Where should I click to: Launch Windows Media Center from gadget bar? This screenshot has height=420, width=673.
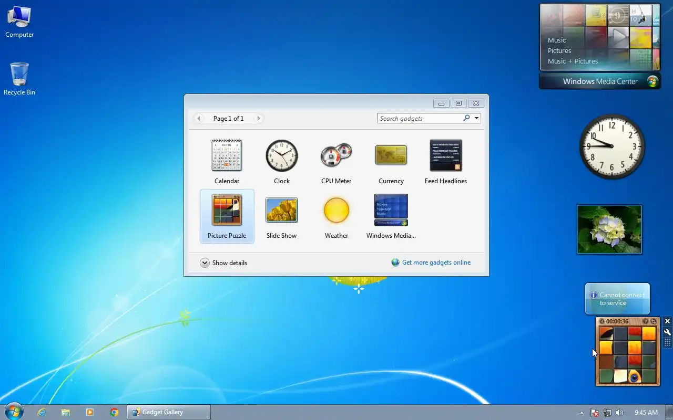600,81
